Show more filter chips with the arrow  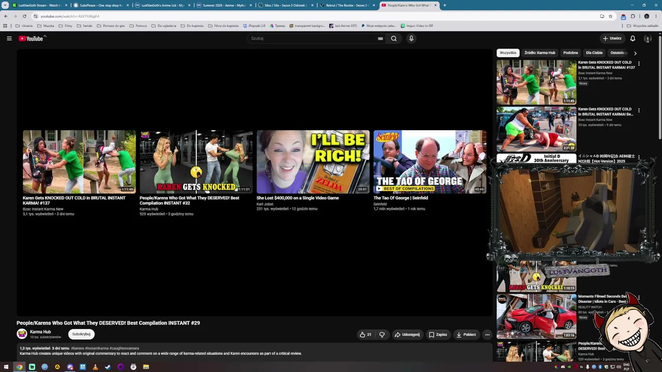[635, 53]
